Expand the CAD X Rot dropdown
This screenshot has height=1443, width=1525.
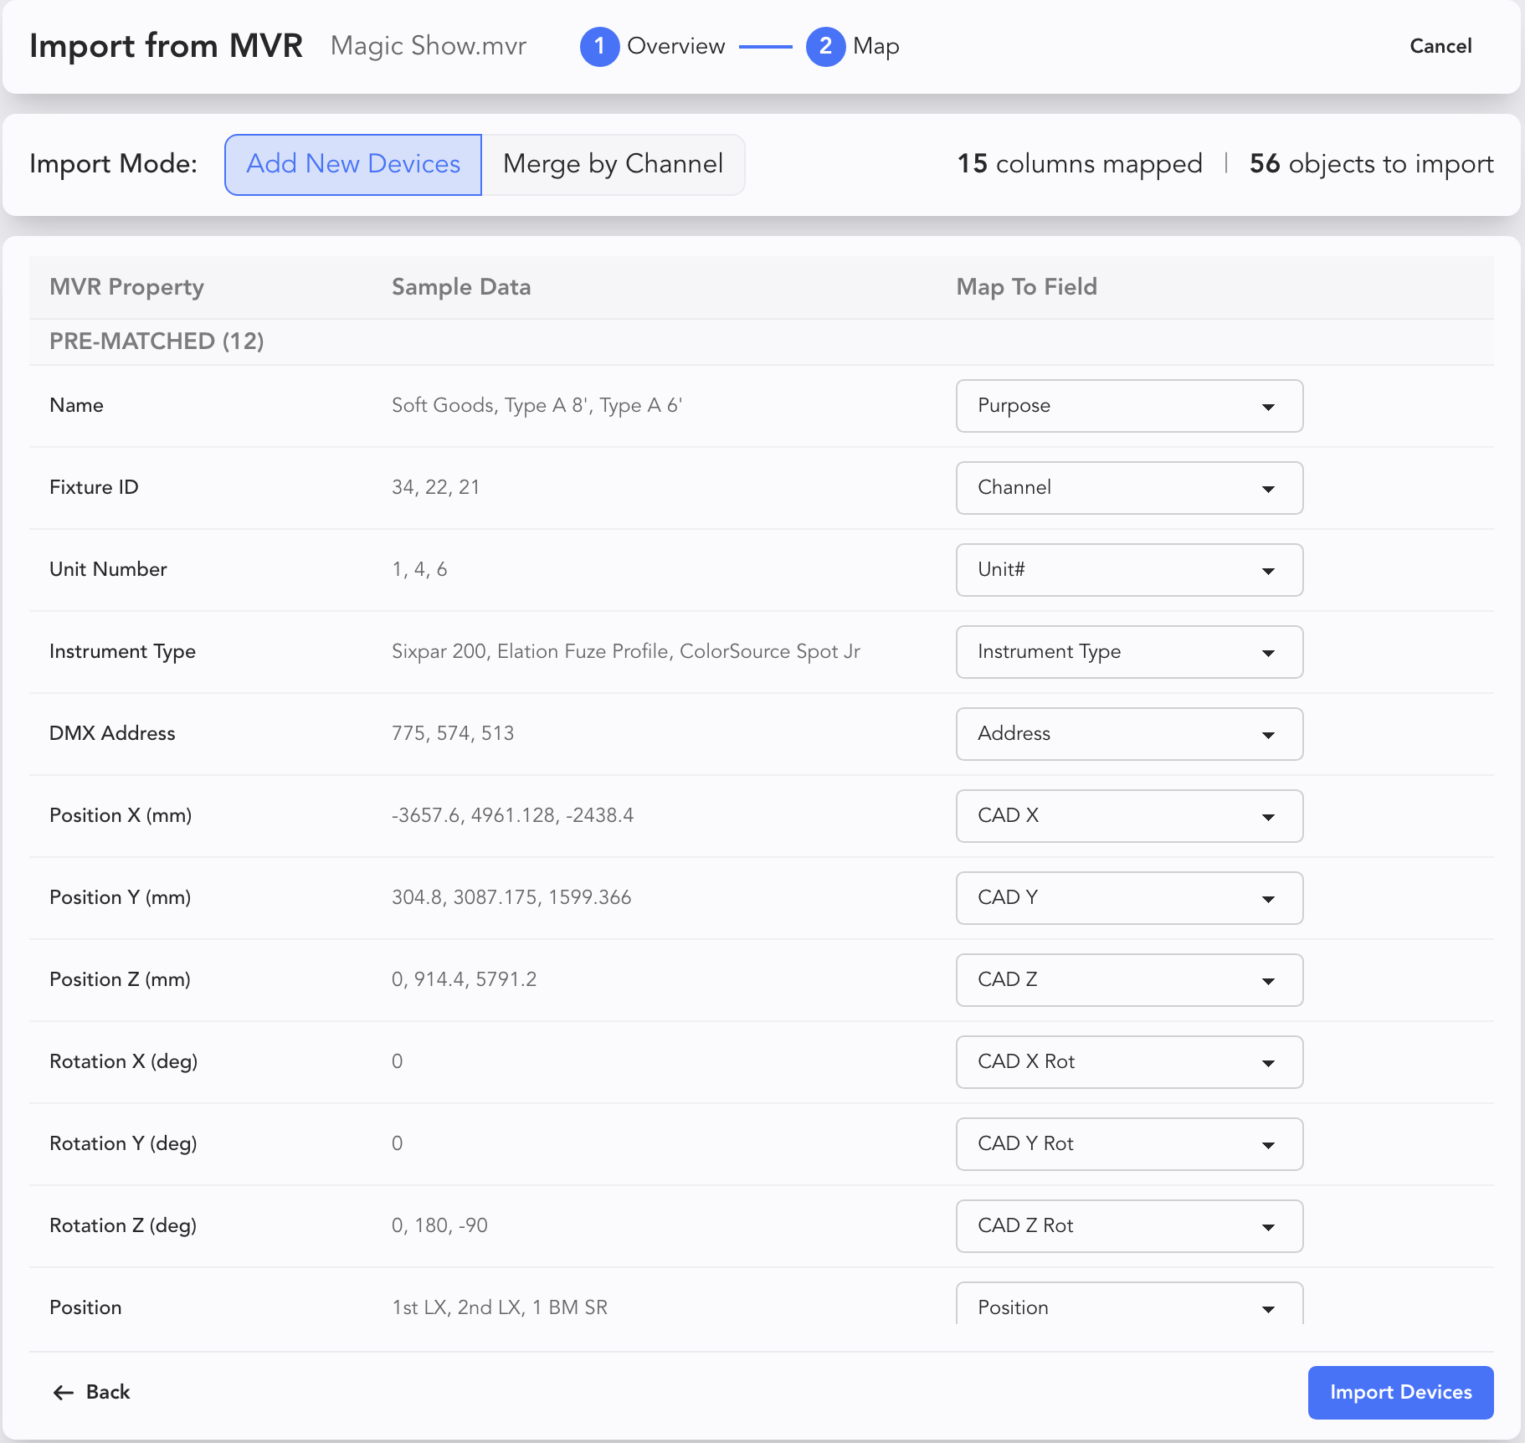click(1129, 1062)
